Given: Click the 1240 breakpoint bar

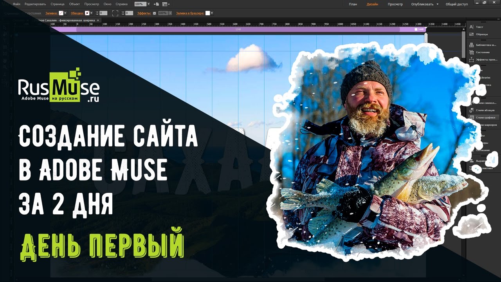Looking at the screenshot, I should (238, 29).
